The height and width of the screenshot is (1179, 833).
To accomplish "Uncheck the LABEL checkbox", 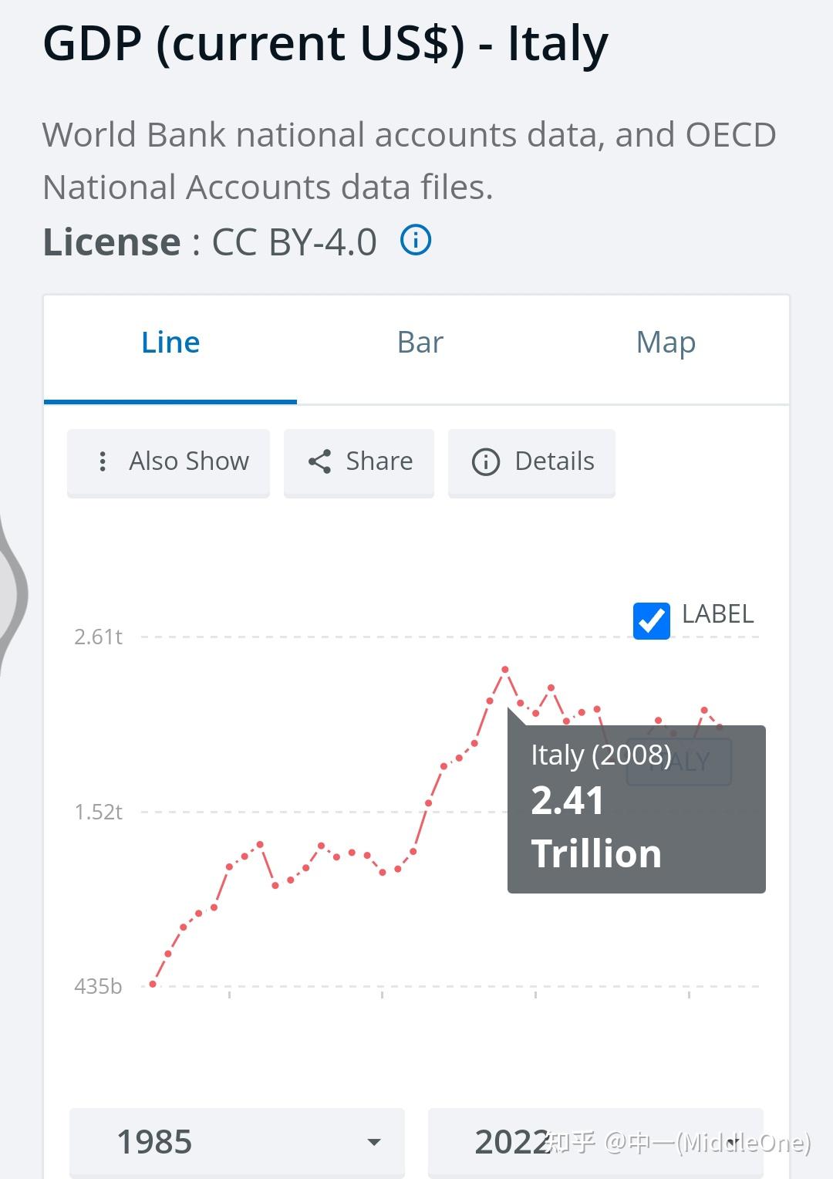I will [651, 620].
